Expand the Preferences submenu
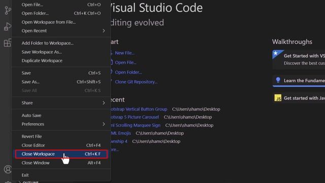The height and width of the screenshot is (183, 325). tap(61, 124)
